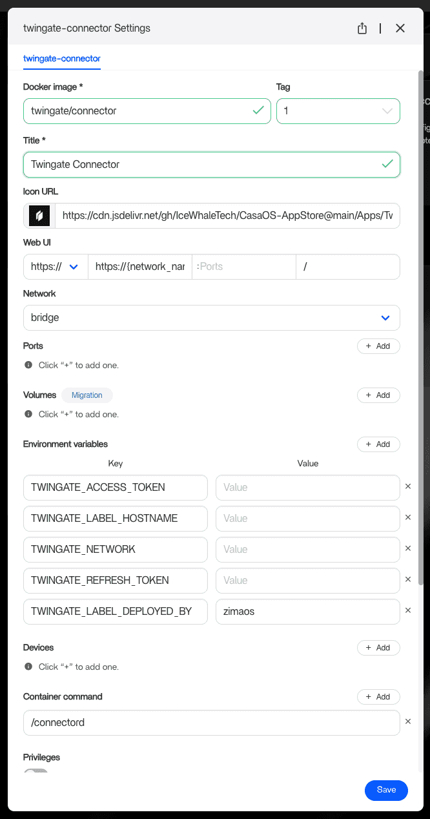Open the Tag dropdown

click(x=338, y=110)
